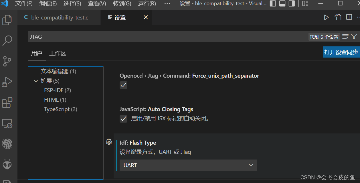Click the VS Code logo icon

tap(5, 3)
